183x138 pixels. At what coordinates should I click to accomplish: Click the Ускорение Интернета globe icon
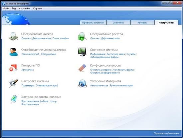[82, 83]
